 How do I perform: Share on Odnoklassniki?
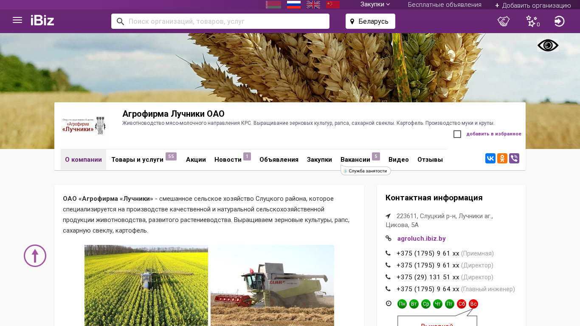tap(502, 158)
